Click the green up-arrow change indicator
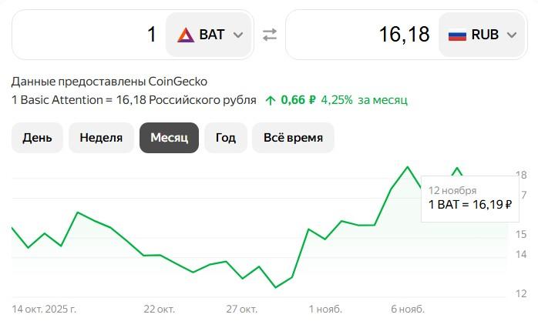Viewport: 538px width, 328px height. point(270,100)
